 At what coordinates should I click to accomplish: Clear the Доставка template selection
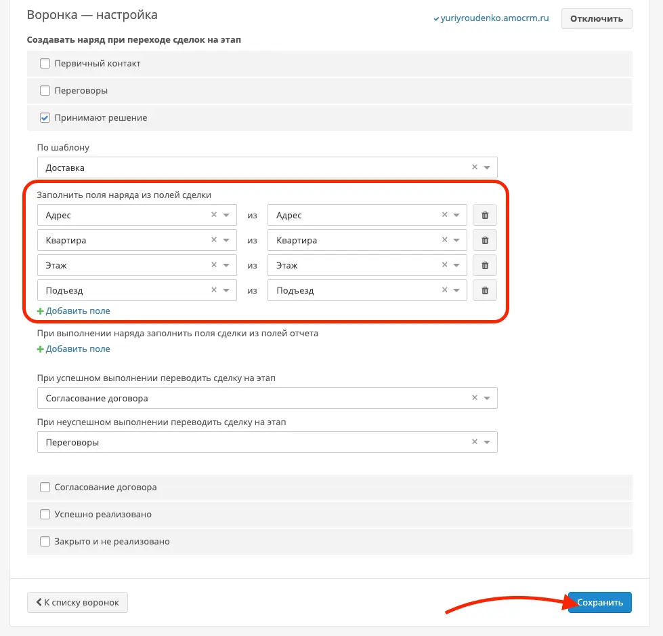pos(475,167)
